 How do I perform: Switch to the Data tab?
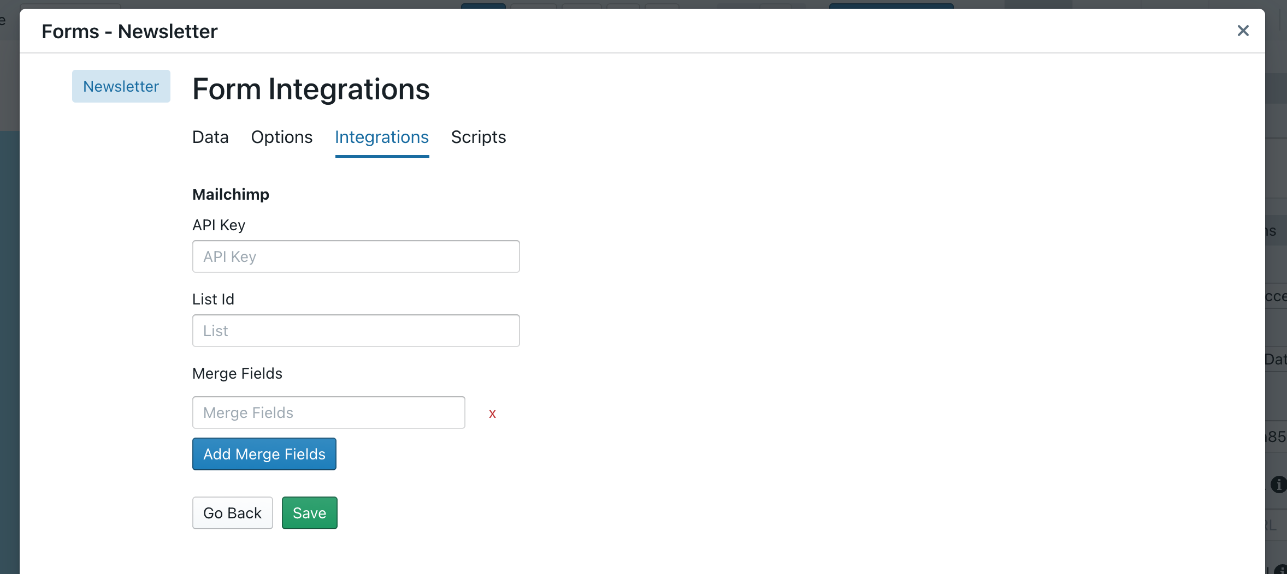210,137
